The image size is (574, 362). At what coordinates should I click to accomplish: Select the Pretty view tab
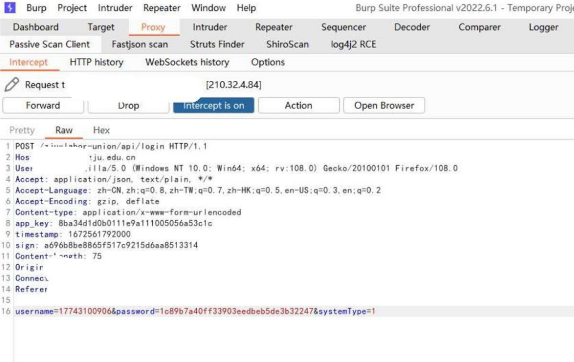click(22, 130)
